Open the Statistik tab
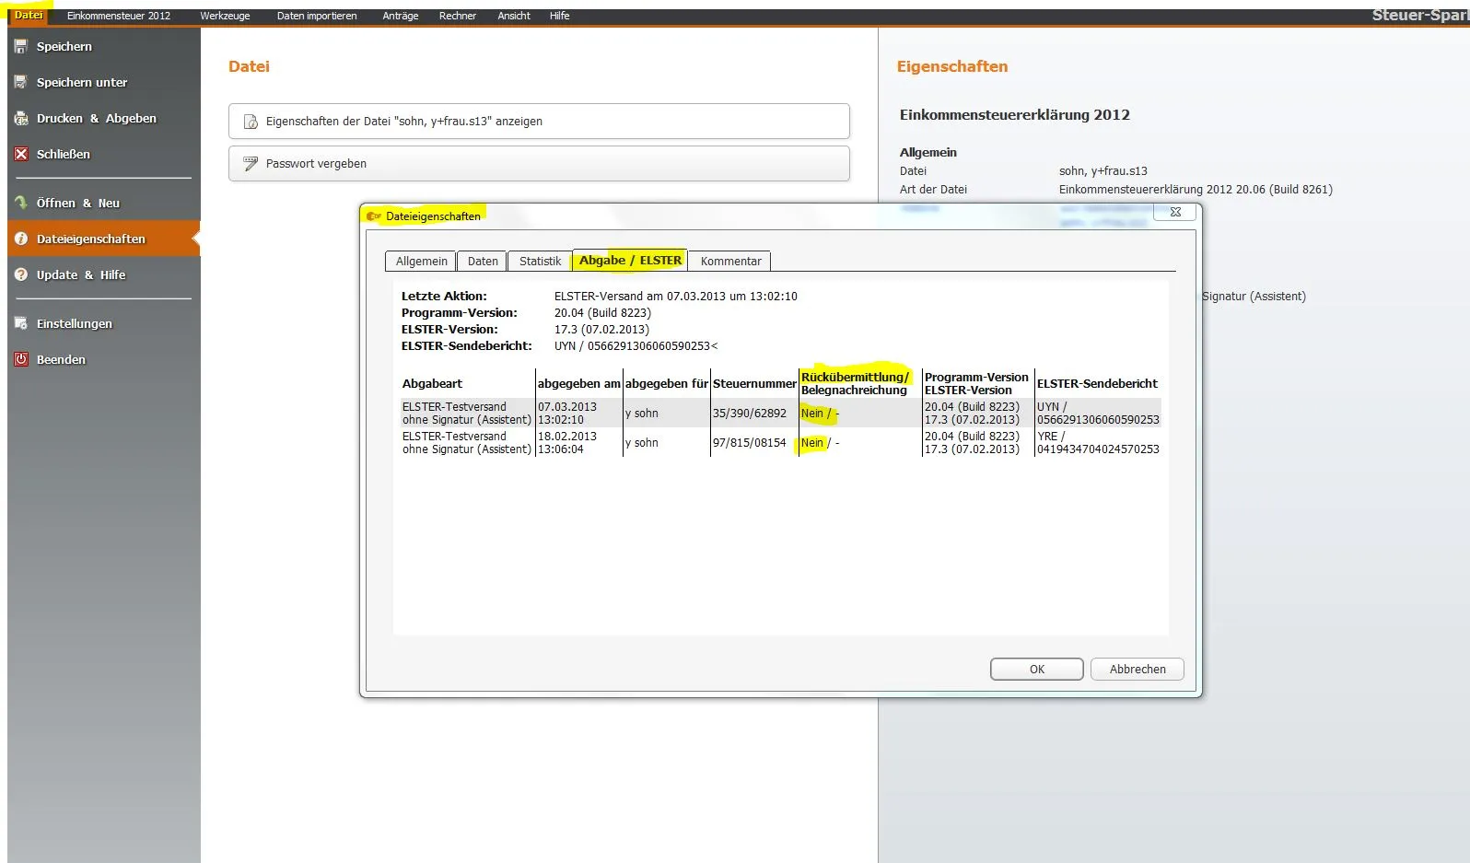This screenshot has height=863, width=1470. point(540,262)
